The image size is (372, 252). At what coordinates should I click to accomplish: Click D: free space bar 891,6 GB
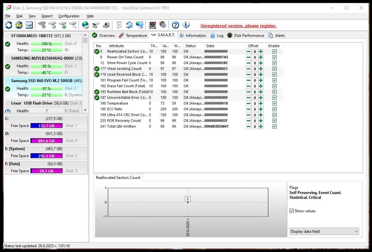pyautogui.click(x=47, y=141)
